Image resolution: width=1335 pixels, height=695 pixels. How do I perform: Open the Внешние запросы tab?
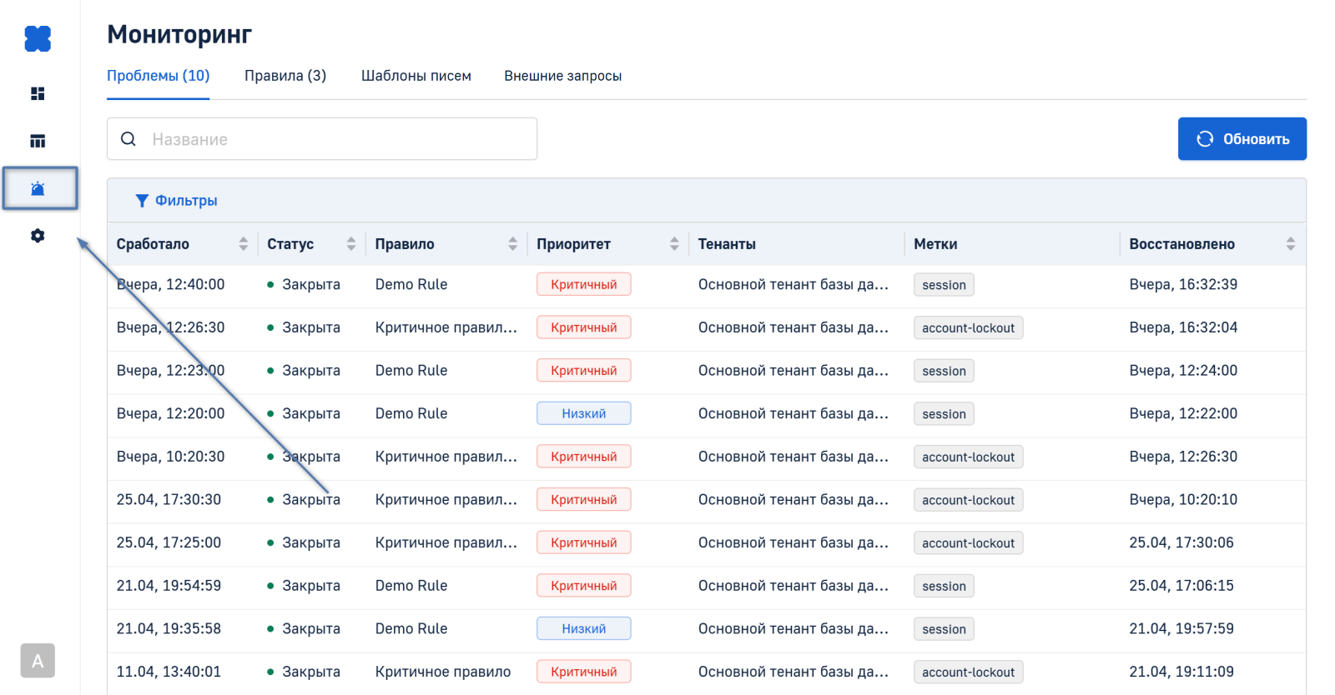coord(562,76)
